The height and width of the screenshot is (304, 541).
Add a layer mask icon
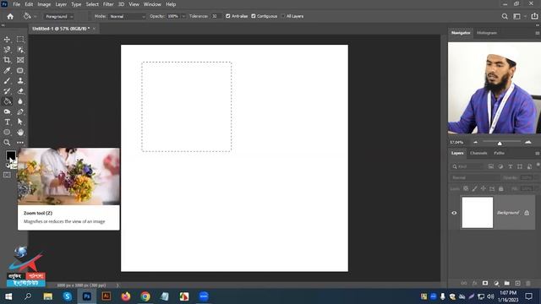[485, 283]
